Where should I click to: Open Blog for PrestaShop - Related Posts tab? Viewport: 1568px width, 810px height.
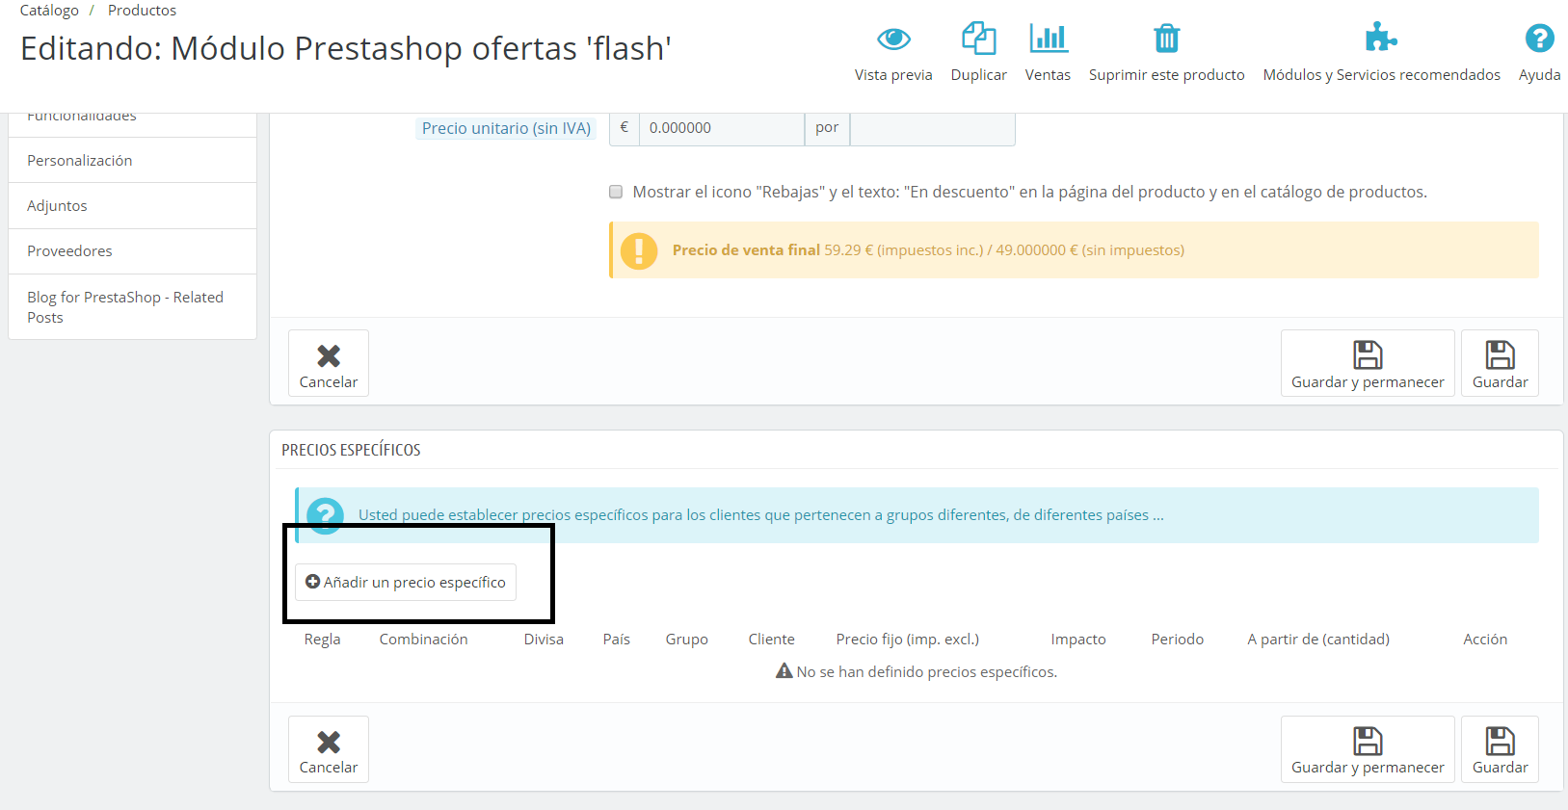[x=133, y=307]
